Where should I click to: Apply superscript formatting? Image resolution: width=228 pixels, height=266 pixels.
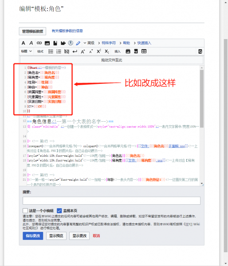pos(99,51)
